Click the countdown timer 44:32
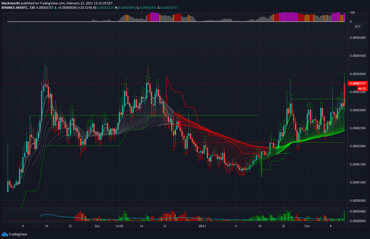The height and width of the screenshot is (239, 370). pyautogui.click(x=362, y=88)
